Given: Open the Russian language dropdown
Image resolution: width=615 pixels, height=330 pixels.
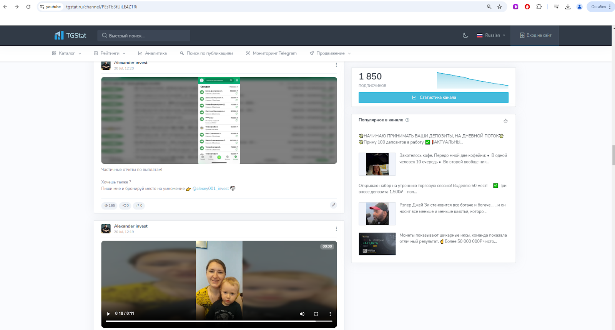Looking at the screenshot, I should (x=491, y=35).
